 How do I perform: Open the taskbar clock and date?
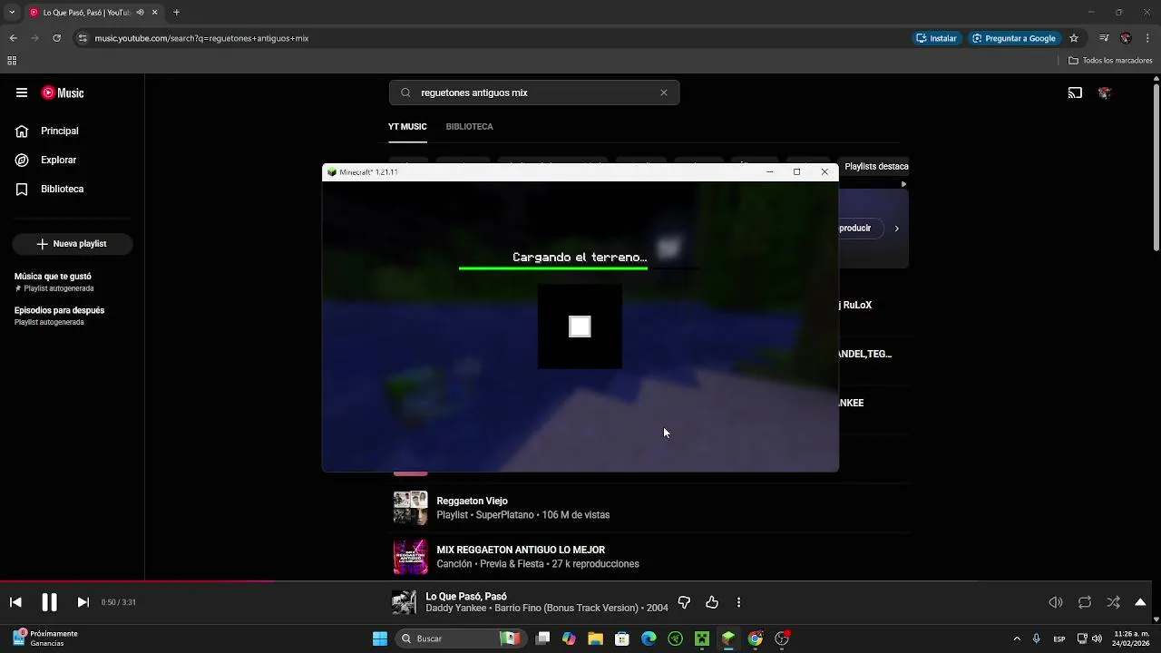click(x=1132, y=638)
